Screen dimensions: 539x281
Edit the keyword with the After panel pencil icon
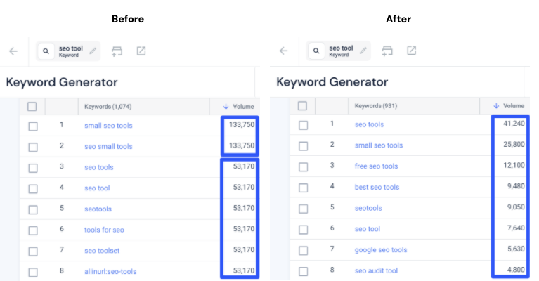coord(363,51)
